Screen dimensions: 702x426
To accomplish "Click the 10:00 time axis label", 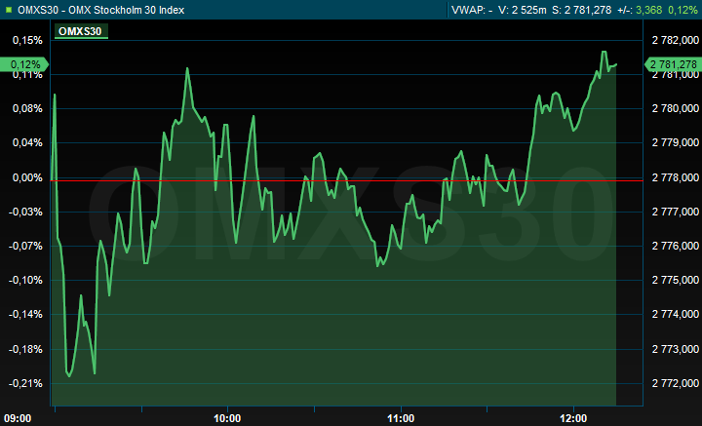I will tap(227, 417).
